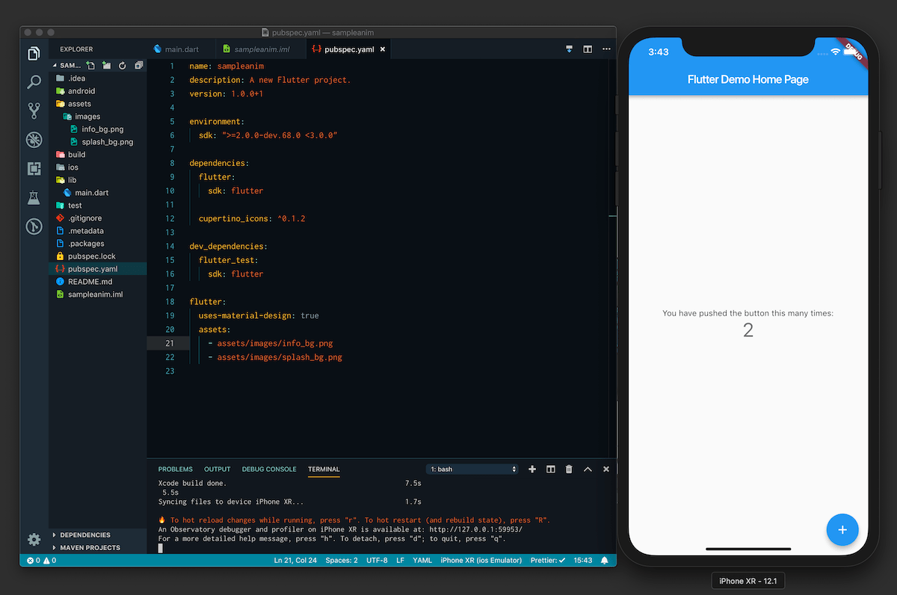Click Ln 21, Col 24 in status bar
The image size is (897, 595).
point(295,560)
